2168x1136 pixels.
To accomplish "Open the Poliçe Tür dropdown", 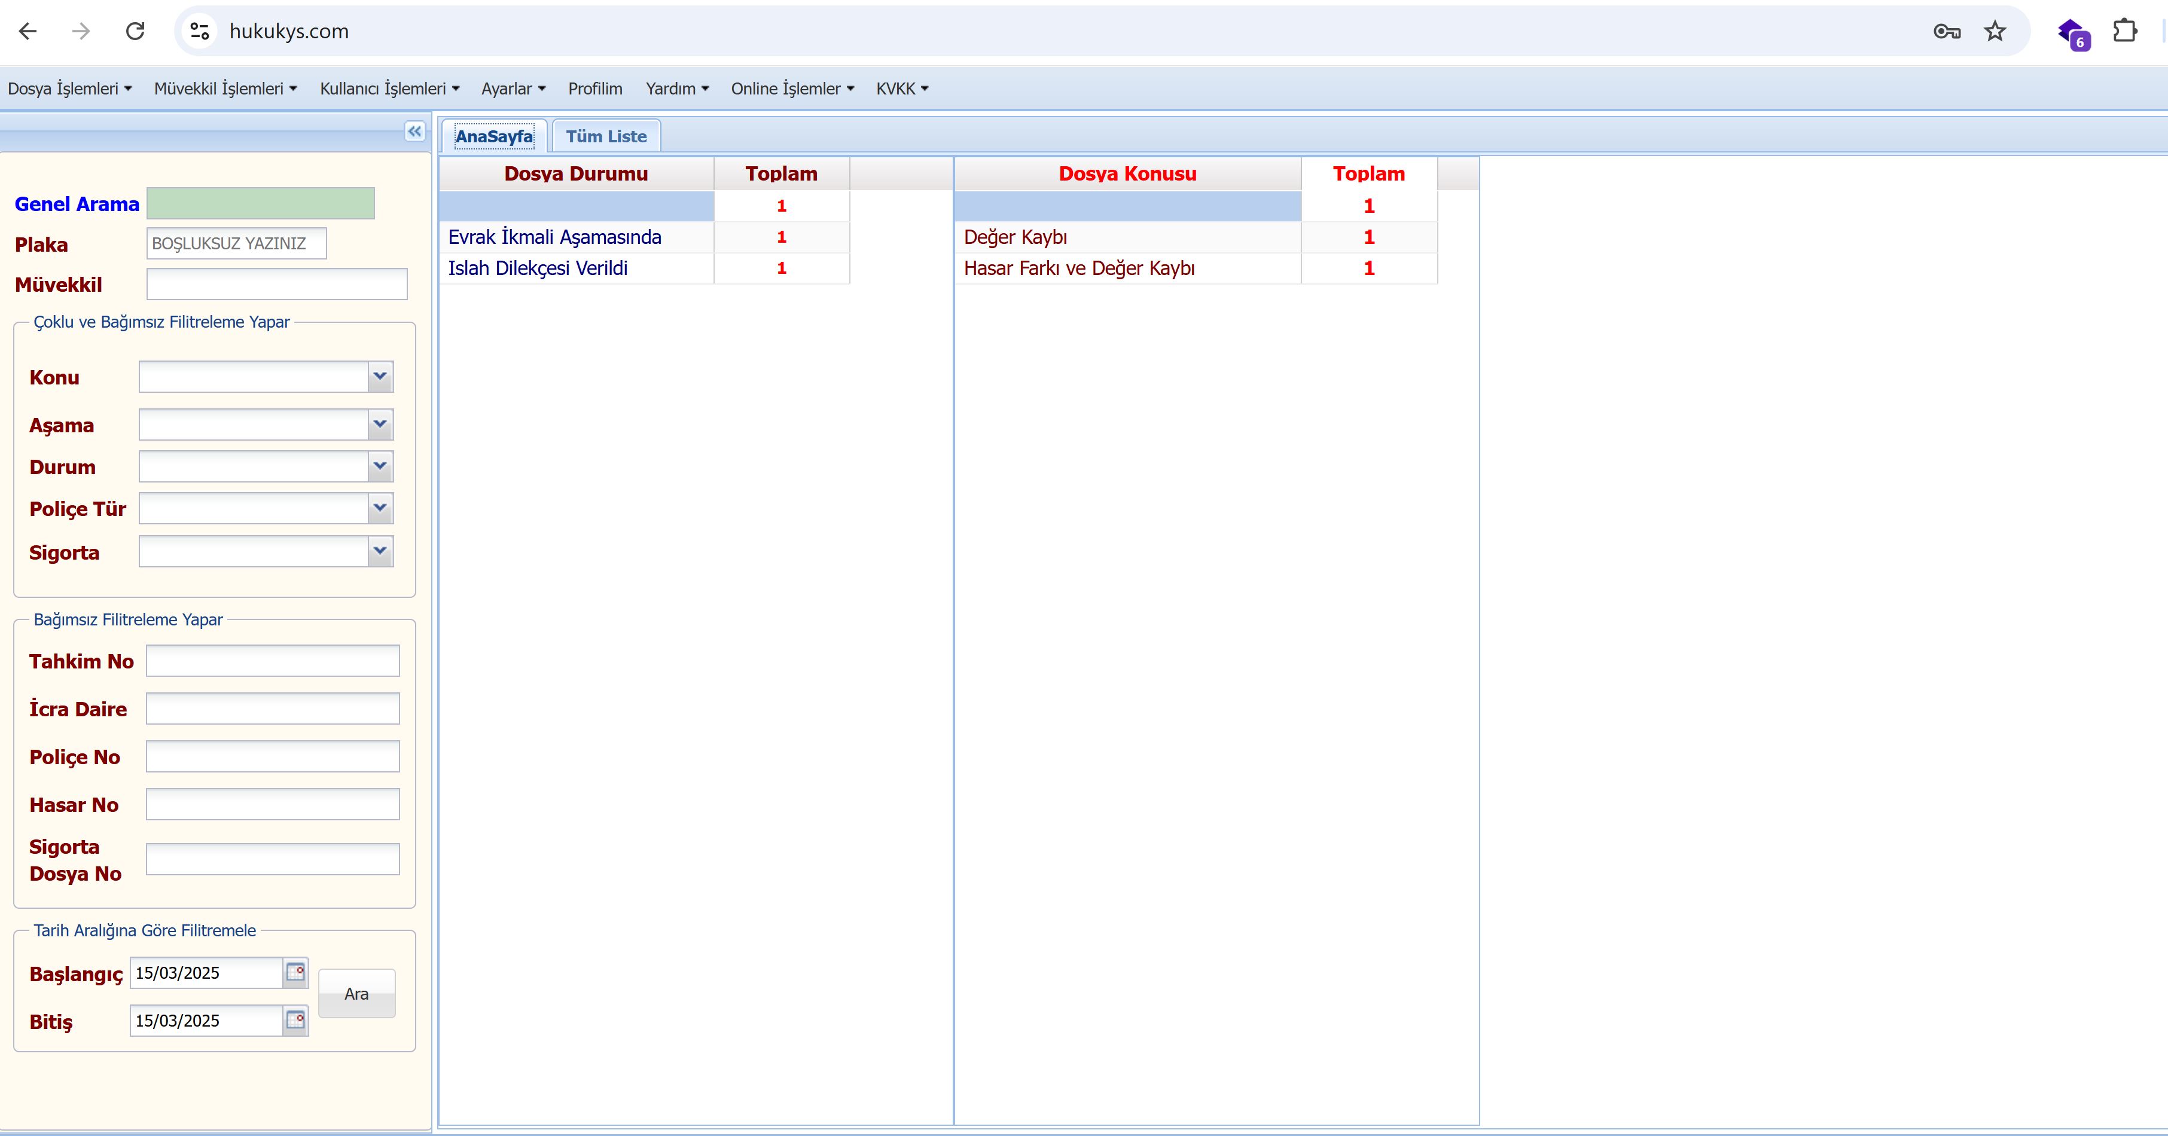I will (380, 508).
